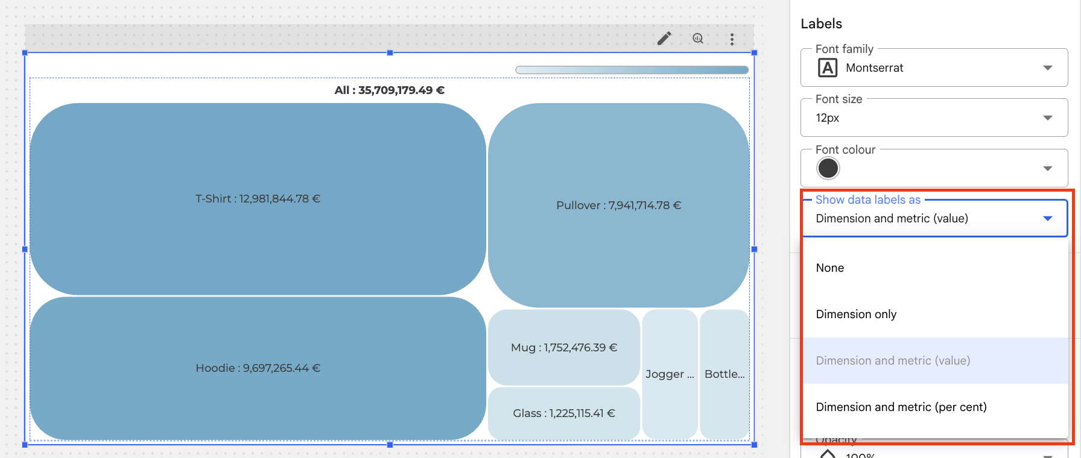
Task: Click the pencil edit icon above the chart
Action: 664,39
